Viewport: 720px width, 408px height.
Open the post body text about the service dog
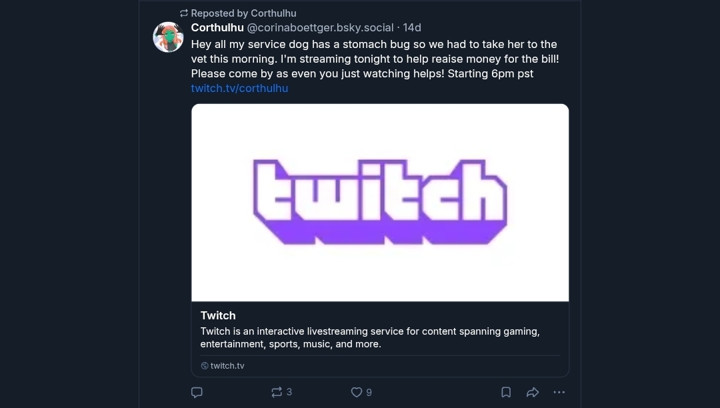point(375,59)
